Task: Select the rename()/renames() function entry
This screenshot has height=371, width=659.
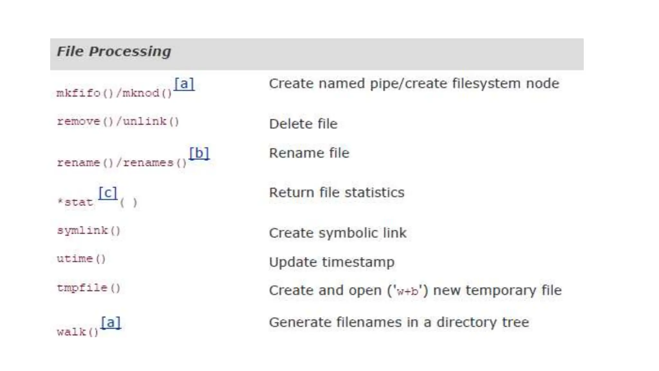Action: coord(122,163)
